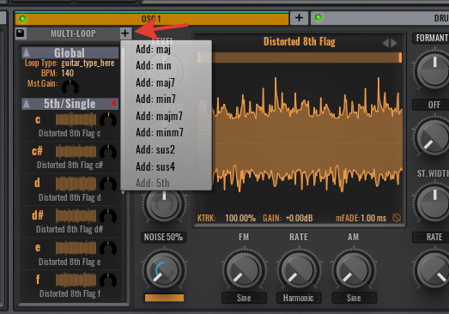The image size is (449, 314).
Task: Open the OFF selector dropdown
Action: click(x=431, y=105)
